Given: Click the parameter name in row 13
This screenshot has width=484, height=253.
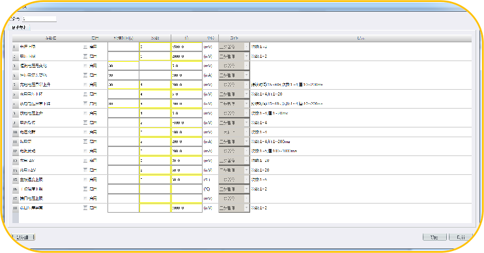Looking at the screenshot, I should [x=28, y=161].
